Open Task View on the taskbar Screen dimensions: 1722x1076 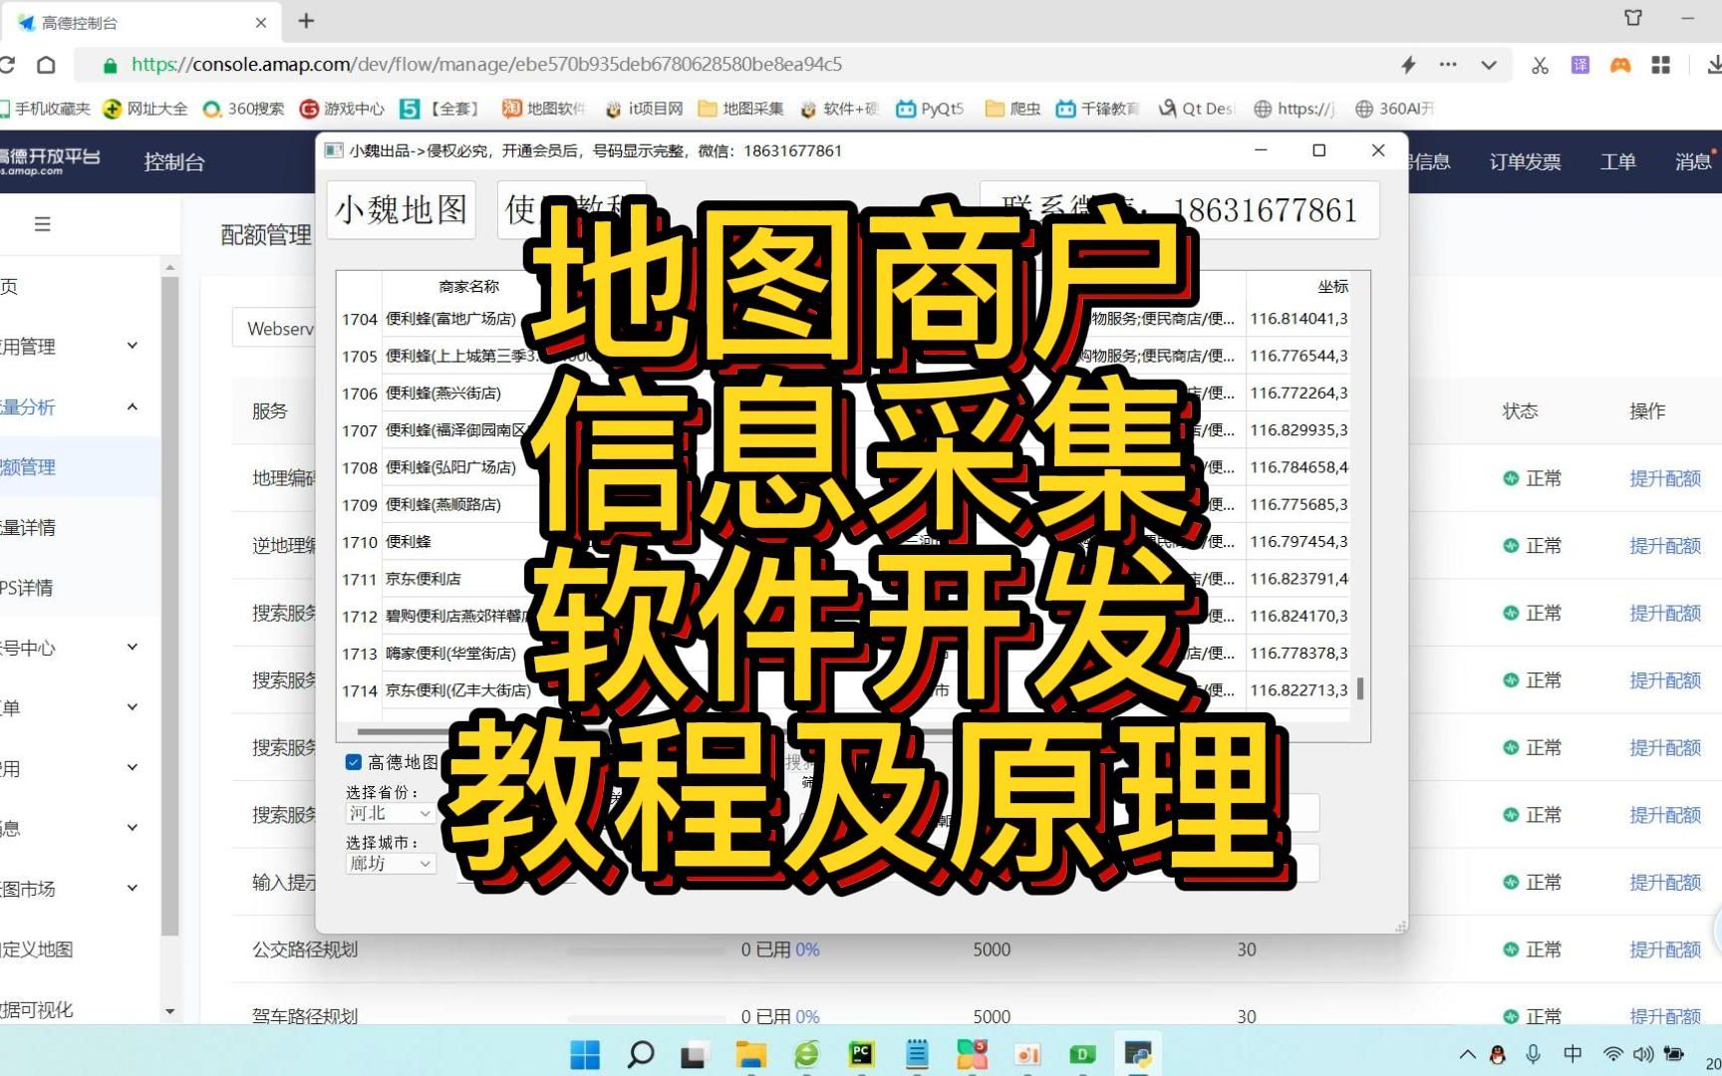click(x=695, y=1054)
